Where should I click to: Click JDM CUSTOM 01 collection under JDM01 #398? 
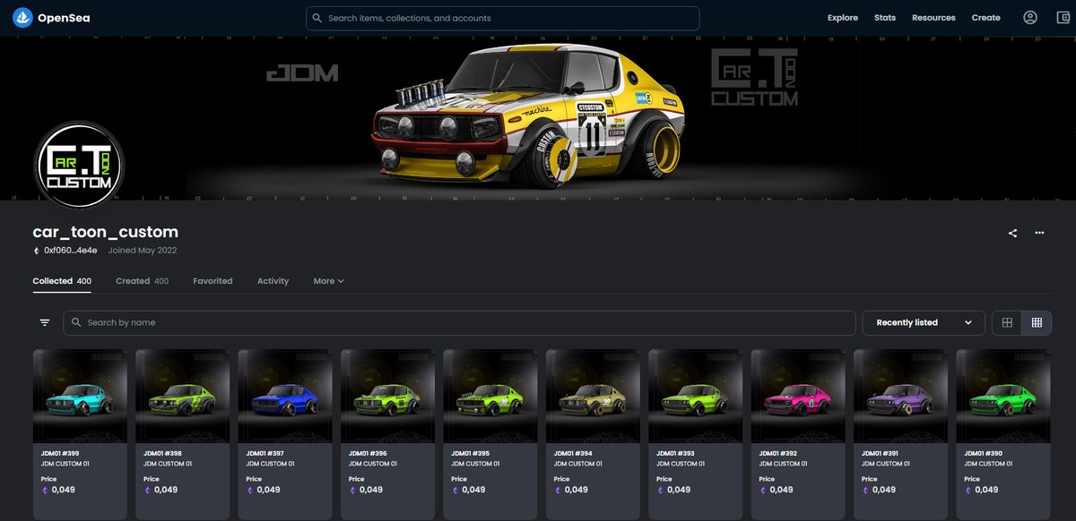(x=167, y=464)
